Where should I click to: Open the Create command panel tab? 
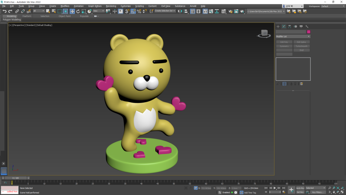pos(278,27)
